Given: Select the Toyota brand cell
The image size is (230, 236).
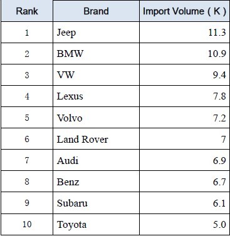Looking at the screenshot, I should click(x=96, y=224).
